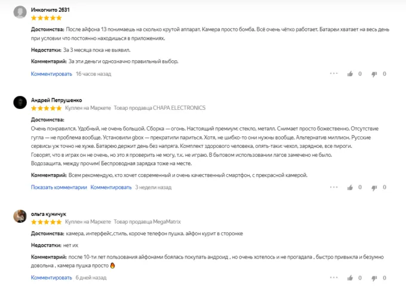Like the Инкогнито 2631 review
This screenshot has width=406, height=292.
(350, 74)
